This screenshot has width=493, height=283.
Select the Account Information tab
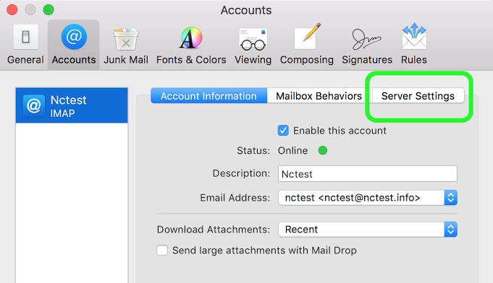(208, 95)
